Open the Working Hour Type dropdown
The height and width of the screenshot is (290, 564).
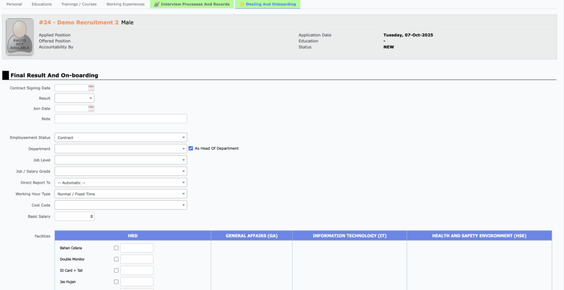pyautogui.click(x=121, y=194)
